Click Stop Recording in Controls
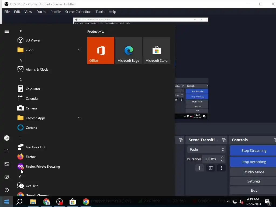This screenshot has height=207, width=276. (x=253, y=162)
